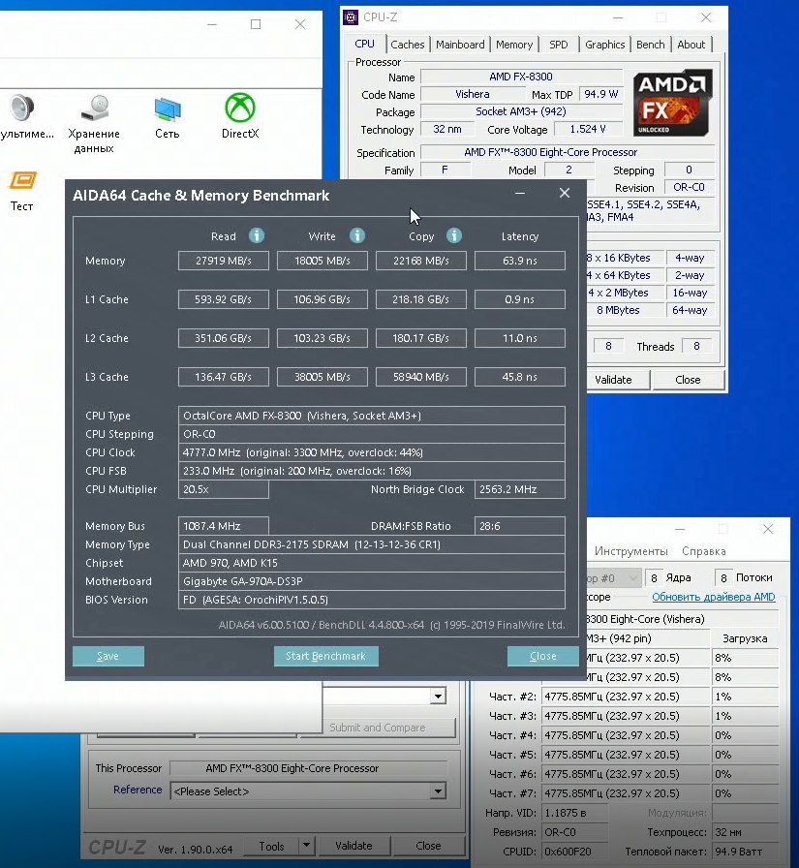Click the Motherboard Gigabyte GA-970A-DS3P field
799x868 pixels.
[x=371, y=581]
